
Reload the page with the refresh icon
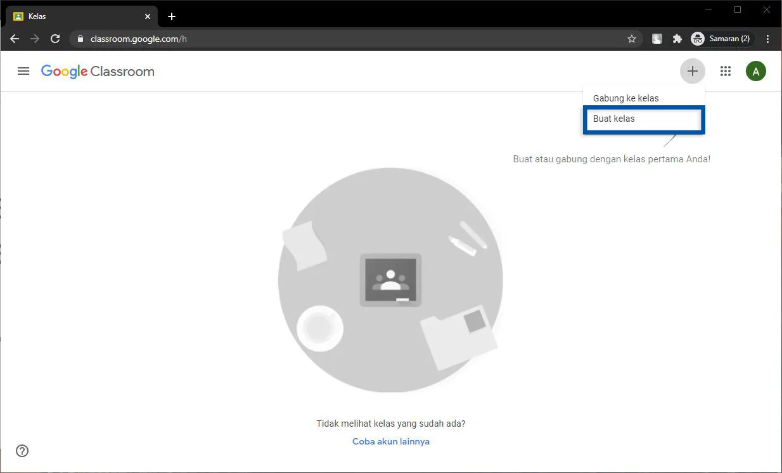pos(55,39)
